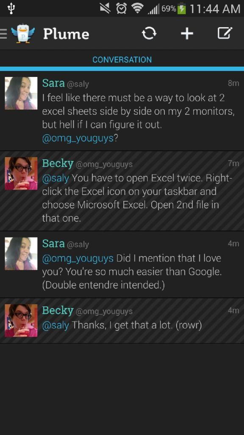Open the sidebar with the hamburger menu
Screen dimensions: 244x435
3,34
